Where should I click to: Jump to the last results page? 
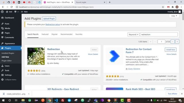click(x=177, y=41)
